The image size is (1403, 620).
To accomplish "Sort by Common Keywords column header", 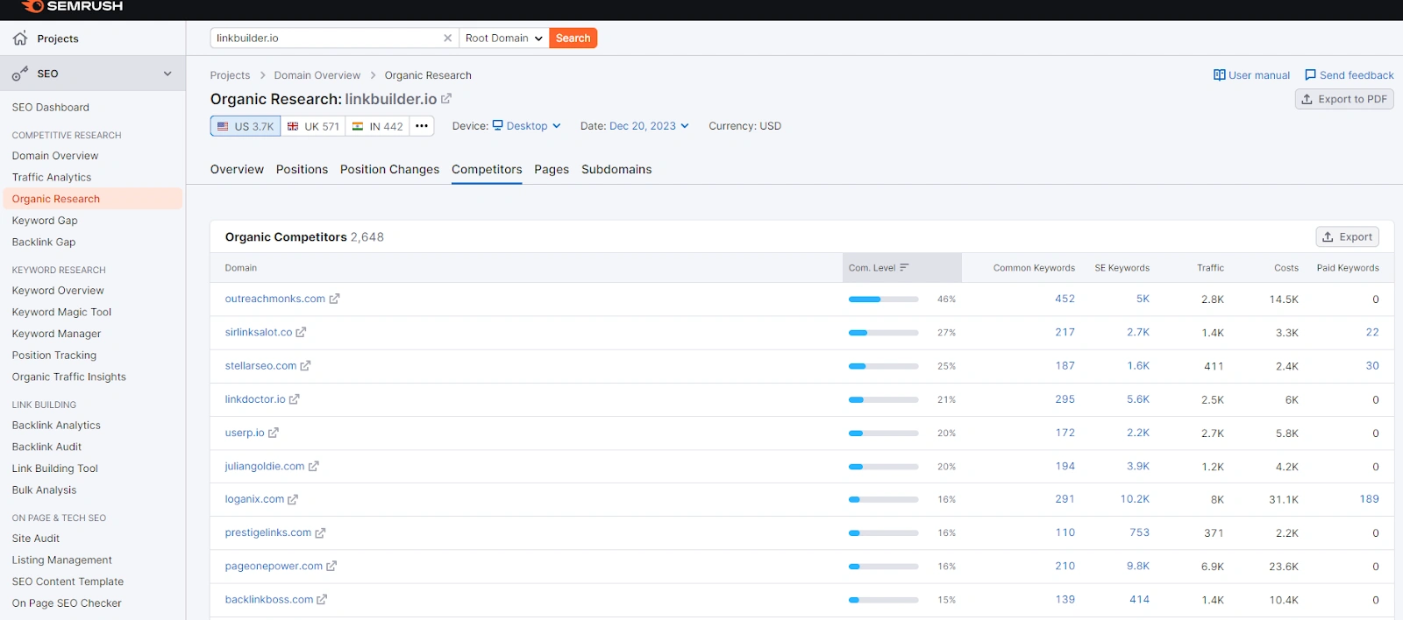I will (1034, 268).
